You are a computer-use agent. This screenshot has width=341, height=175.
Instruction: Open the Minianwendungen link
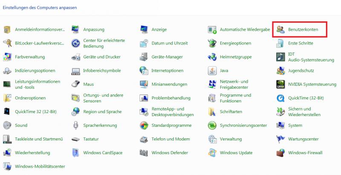pyautogui.click(x=169, y=84)
